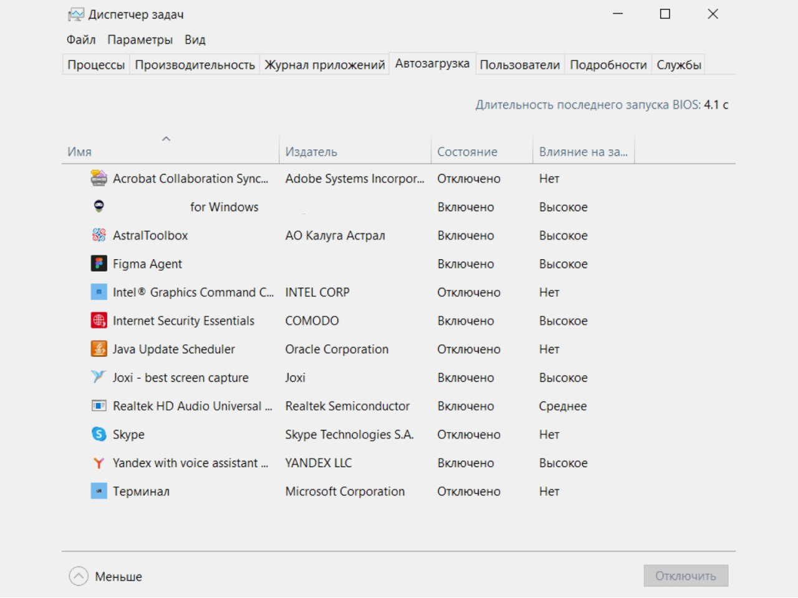Viewport: 798px width, 598px height.
Task: Click publisher 'Adobe Systems Incorpor...'
Action: click(x=355, y=179)
